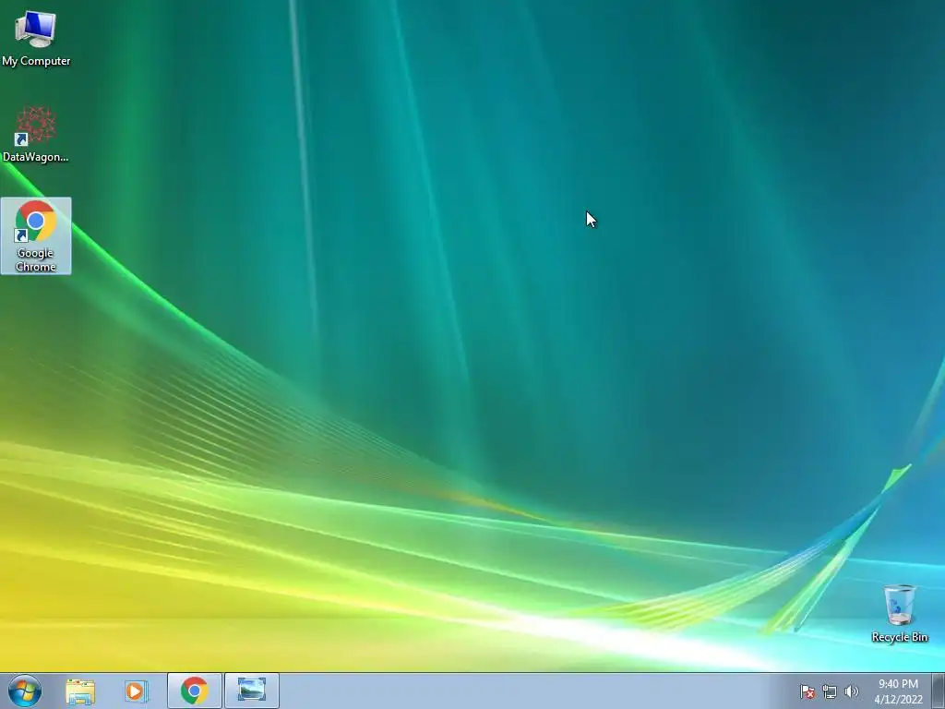Click the 'DataWagon...' label text
This screenshot has height=709, width=945.
pyautogui.click(x=36, y=157)
